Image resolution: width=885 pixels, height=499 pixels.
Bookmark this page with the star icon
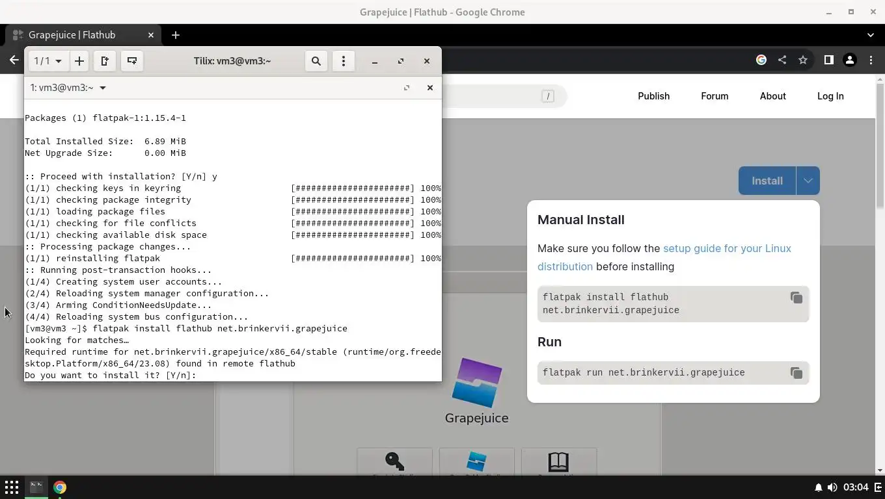coord(803,60)
